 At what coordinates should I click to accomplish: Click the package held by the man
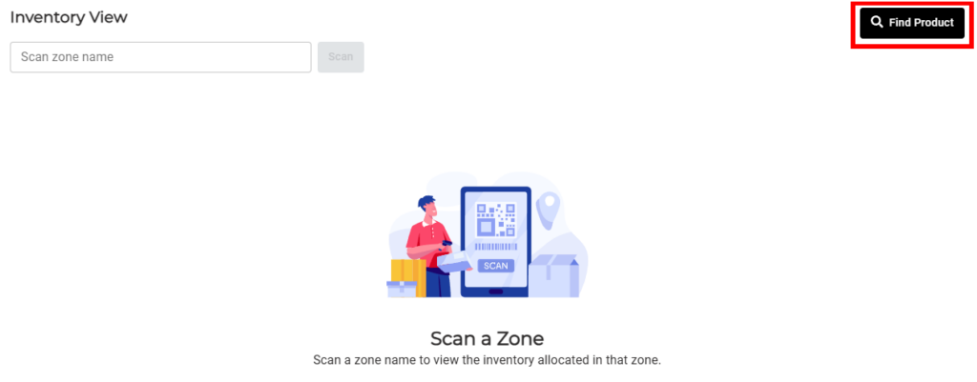455,263
